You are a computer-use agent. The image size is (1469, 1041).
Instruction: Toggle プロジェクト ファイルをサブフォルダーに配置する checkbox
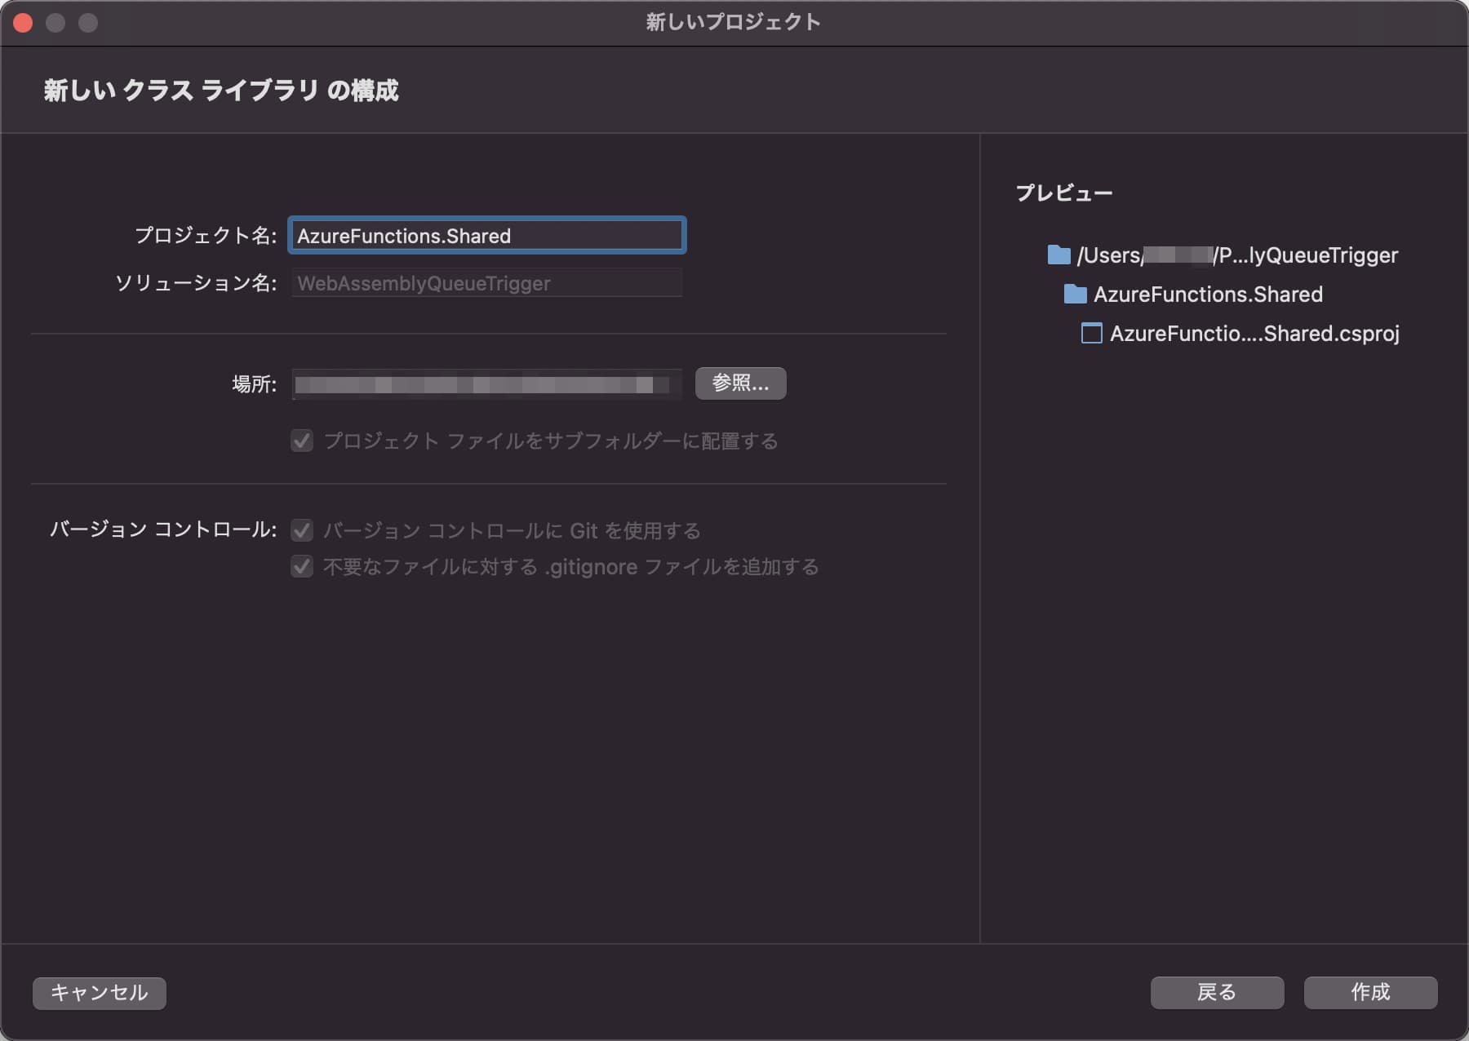coord(302,441)
